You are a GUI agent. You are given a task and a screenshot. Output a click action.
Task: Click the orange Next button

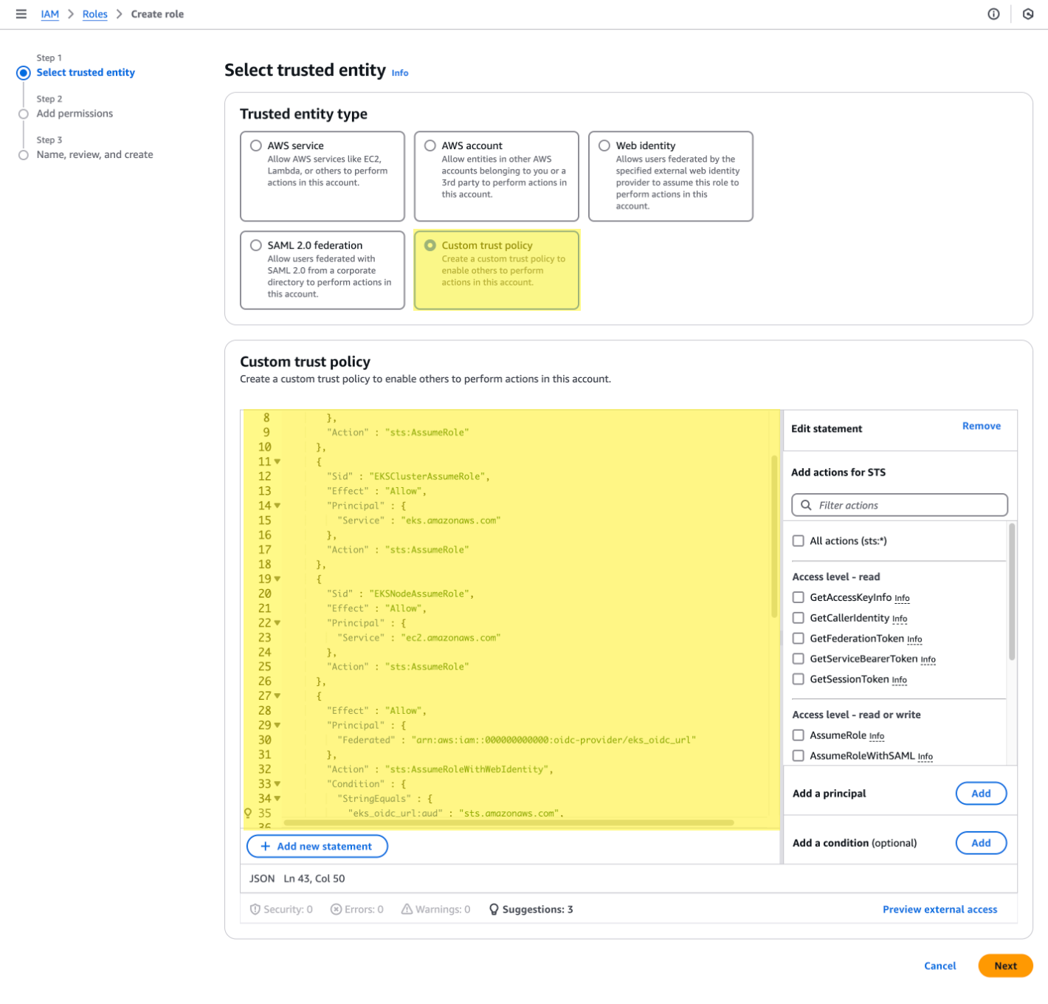click(1005, 966)
